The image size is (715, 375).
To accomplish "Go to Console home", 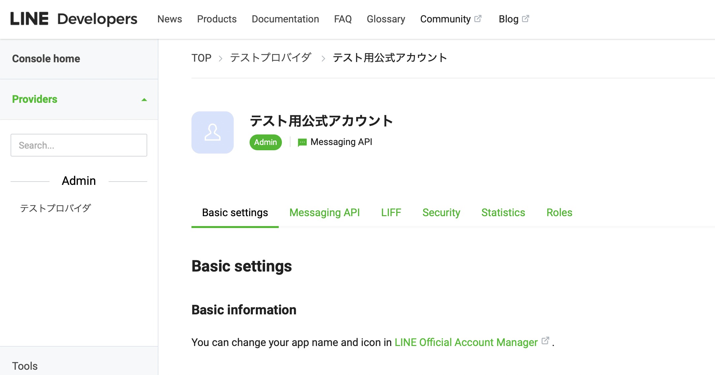I will coord(46,58).
